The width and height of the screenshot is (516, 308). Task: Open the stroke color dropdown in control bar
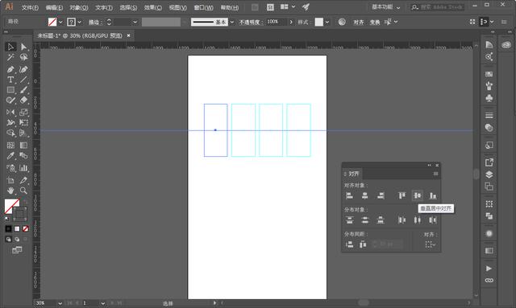click(x=79, y=22)
